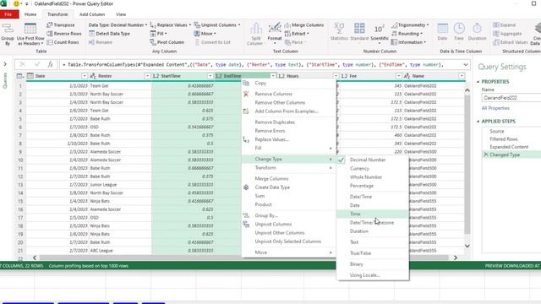Image resolution: width=541 pixels, height=304 pixels.
Task: Click the table corner menu icon
Action: click(20, 76)
